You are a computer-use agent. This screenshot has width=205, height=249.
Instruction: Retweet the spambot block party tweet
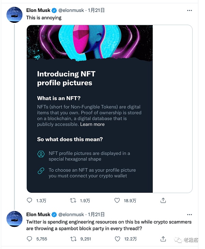[x=73, y=239]
